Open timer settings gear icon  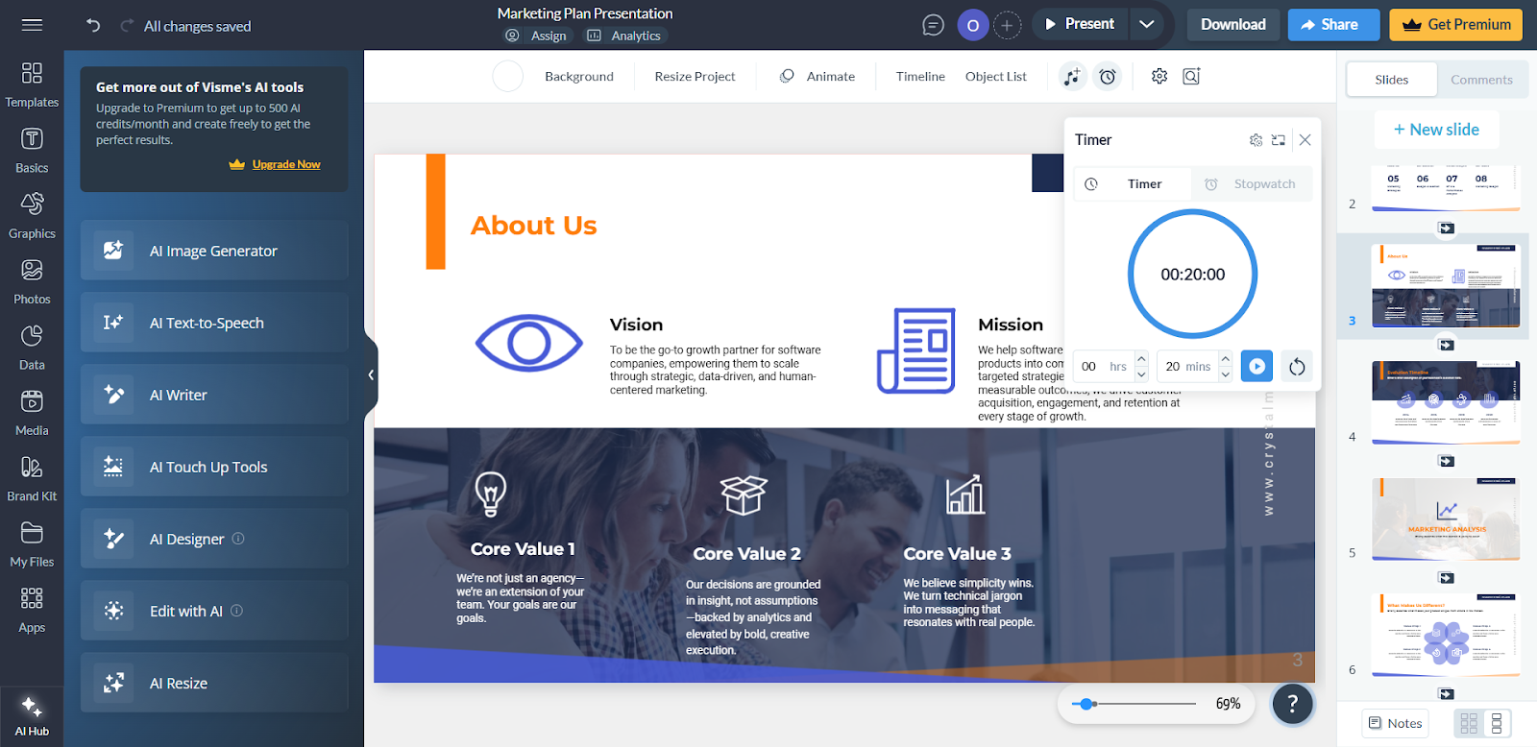point(1256,140)
